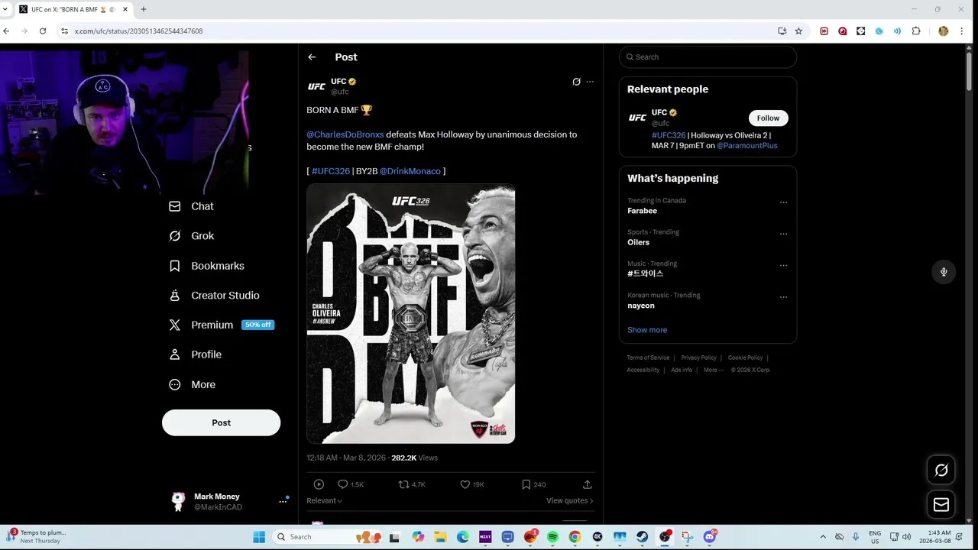Screen dimensions: 978x550
Task: Close the UFC on X tab
Action: [126, 9]
